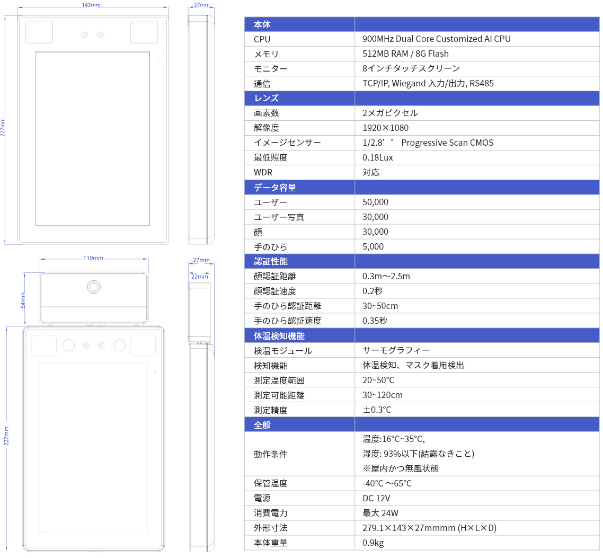Select the 全般 section header
Screen dimensions: 603x558
tap(262, 425)
